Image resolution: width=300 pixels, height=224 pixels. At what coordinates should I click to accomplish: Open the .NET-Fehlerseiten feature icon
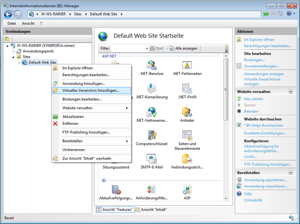[187, 65]
